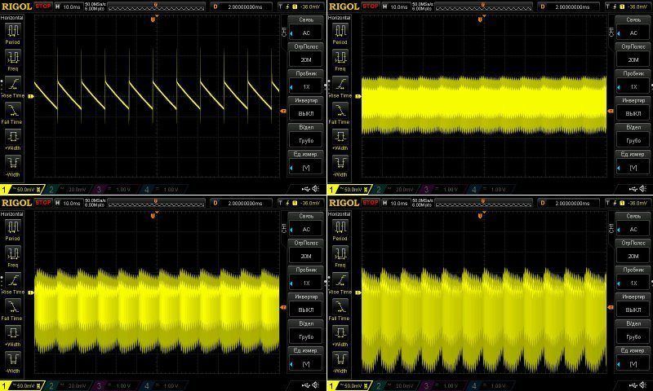The height and width of the screenshot is (391, 653).
Task: Click USB status icon in top-left screen
Action: [x=304, y=189]
